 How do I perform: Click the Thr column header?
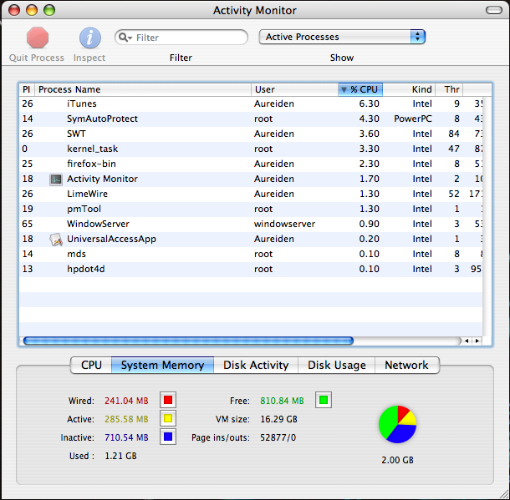pyautogui.click(x=449, y=89)
